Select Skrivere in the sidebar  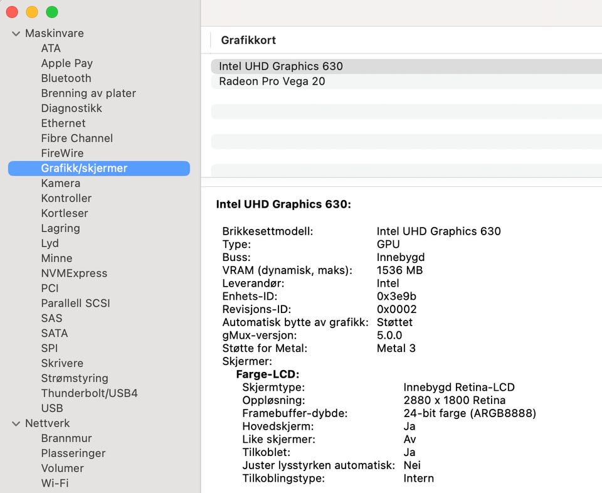point(62,363)
